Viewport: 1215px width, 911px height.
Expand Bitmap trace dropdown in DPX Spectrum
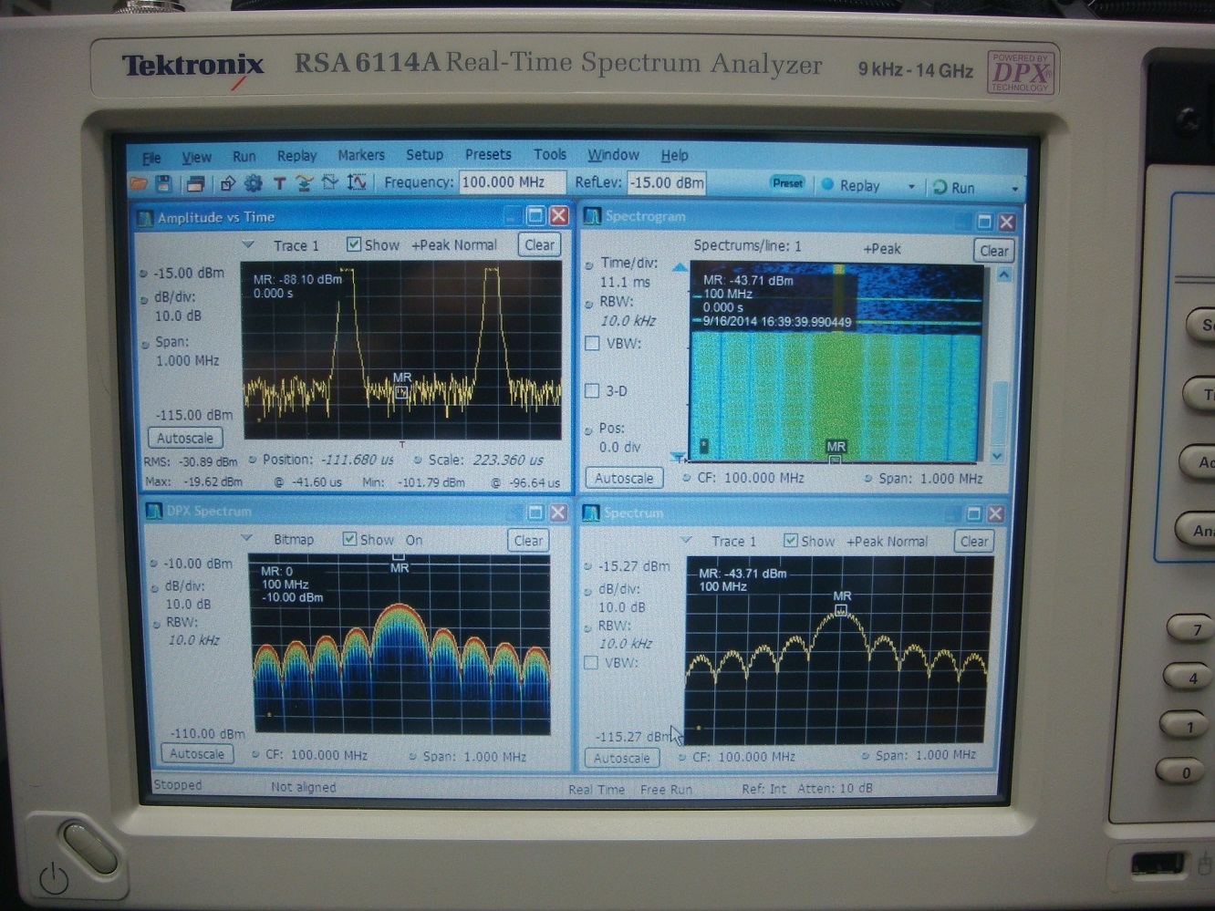coord(246,538)
